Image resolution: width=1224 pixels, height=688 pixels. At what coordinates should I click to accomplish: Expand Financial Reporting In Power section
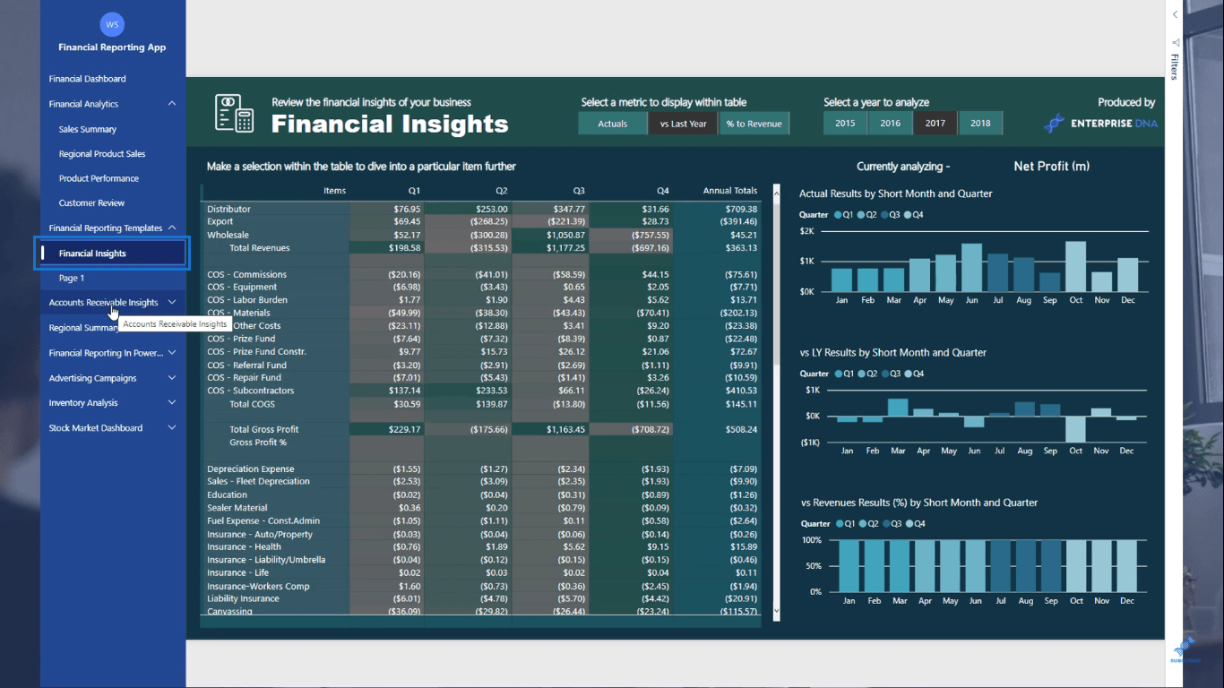tap(172, 353)
